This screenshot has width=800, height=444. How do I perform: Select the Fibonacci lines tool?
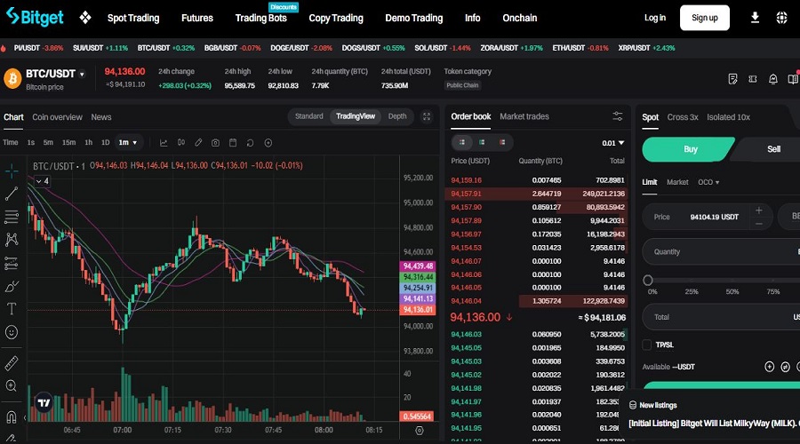pos(12,217)
